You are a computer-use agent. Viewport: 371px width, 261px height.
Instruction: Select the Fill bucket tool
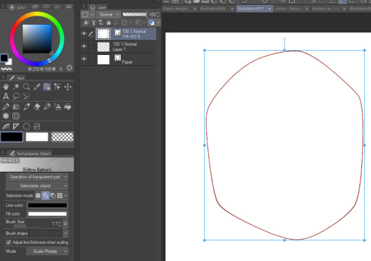click(67, 106)
